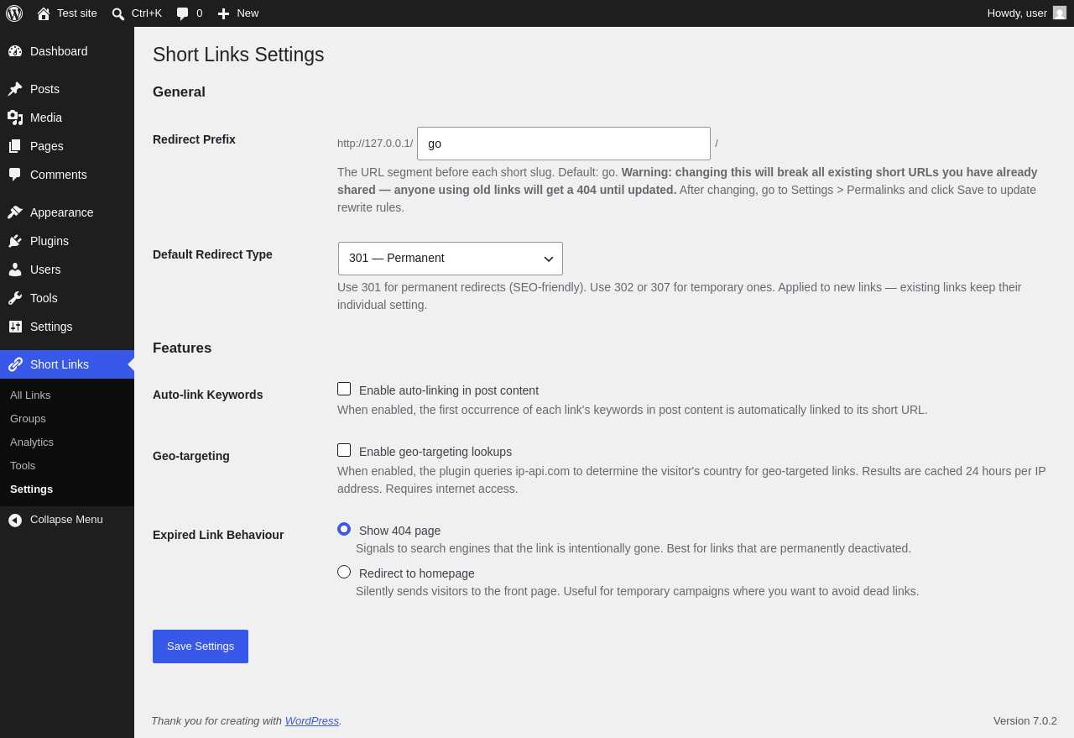
Task: Select Redirect to homepage radio option
Action: (344, 572)
